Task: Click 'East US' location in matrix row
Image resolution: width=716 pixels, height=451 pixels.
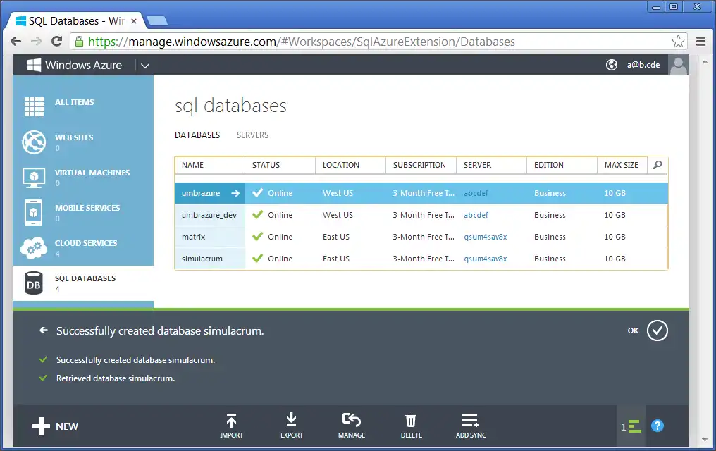Action: point(336,237)
